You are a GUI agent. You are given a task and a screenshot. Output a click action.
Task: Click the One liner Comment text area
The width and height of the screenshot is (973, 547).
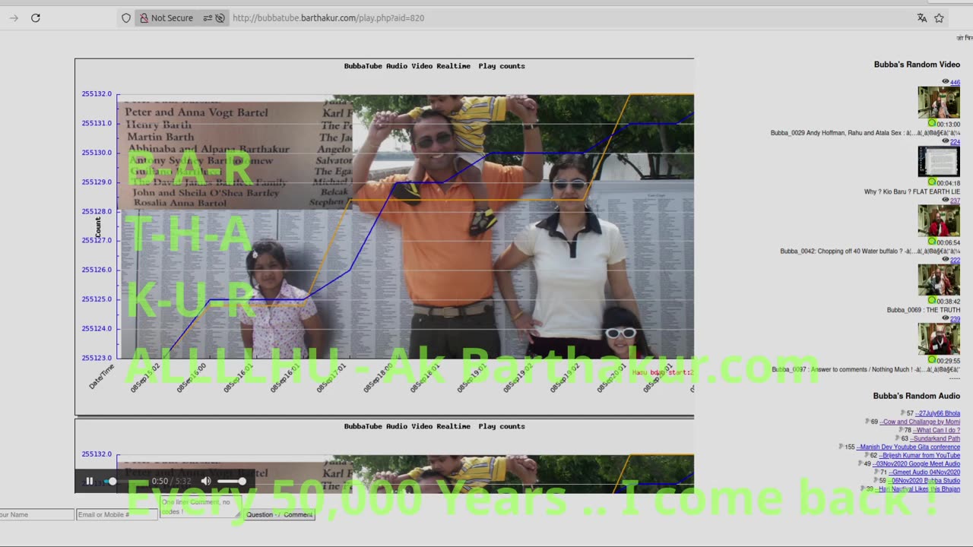(200, 508)
